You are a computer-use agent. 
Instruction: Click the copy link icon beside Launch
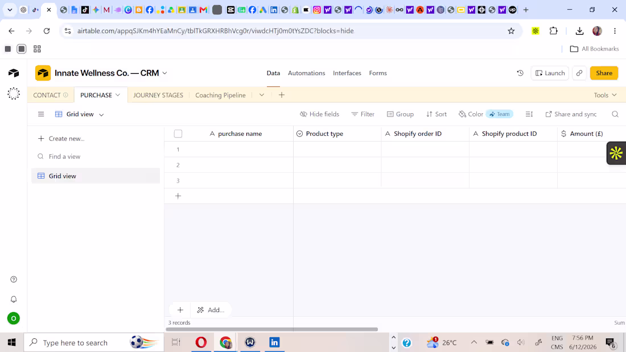[x=579, y=73]
